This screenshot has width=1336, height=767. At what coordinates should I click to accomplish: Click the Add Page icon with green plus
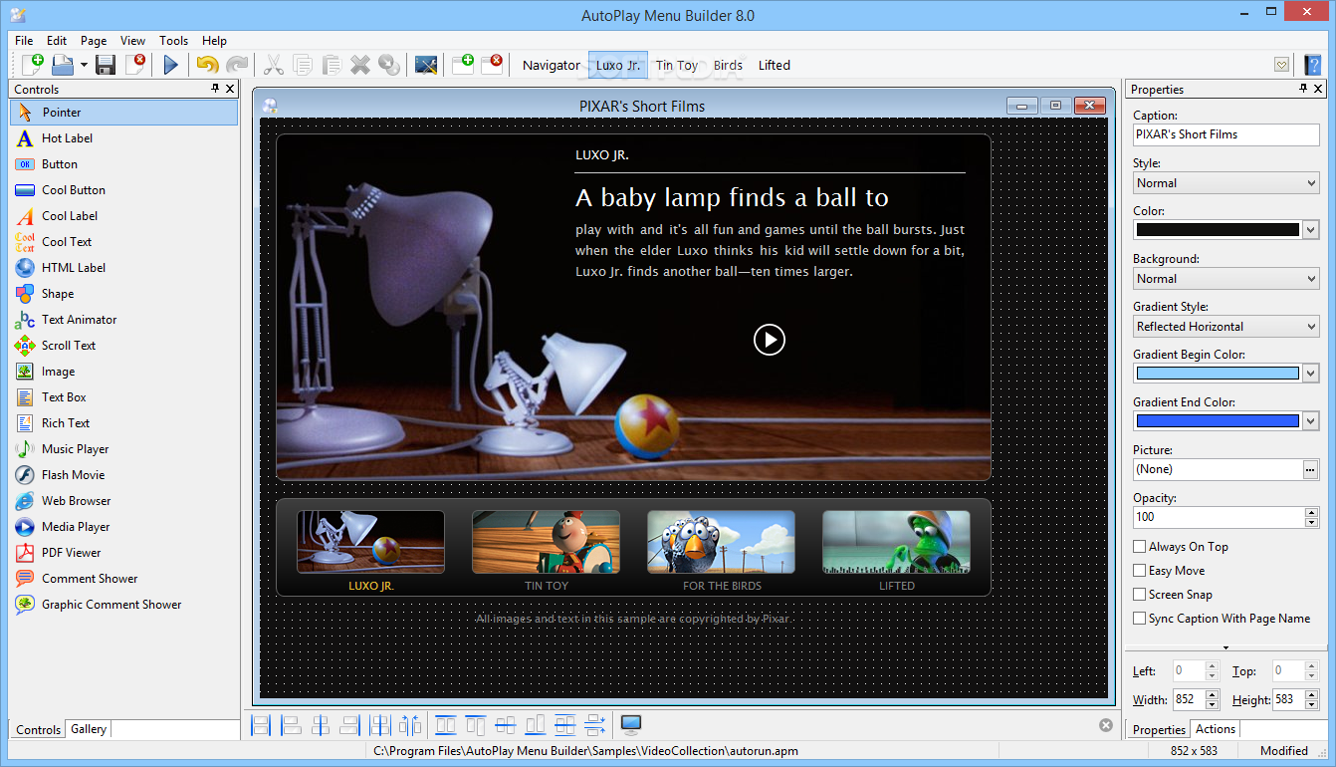(463, 65)
